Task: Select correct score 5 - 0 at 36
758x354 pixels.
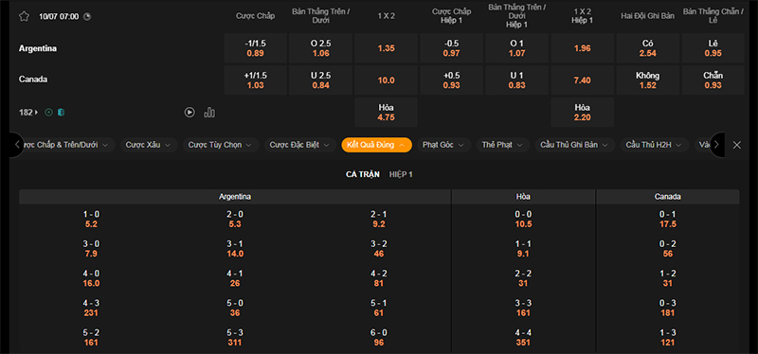Action: pos(235,309)
